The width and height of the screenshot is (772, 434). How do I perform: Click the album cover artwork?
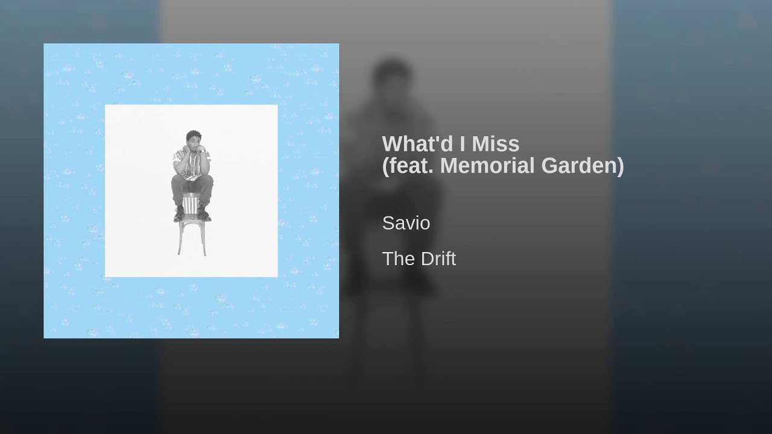point(191,190)
